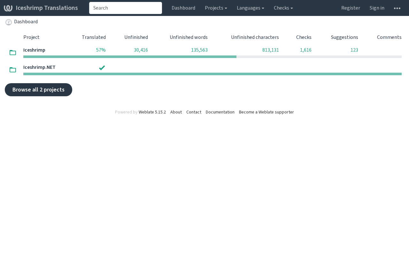The height and width of the screenshot is (255, 409).
Task: Expand the Projects dropdown menu
Action: point(216,8)
